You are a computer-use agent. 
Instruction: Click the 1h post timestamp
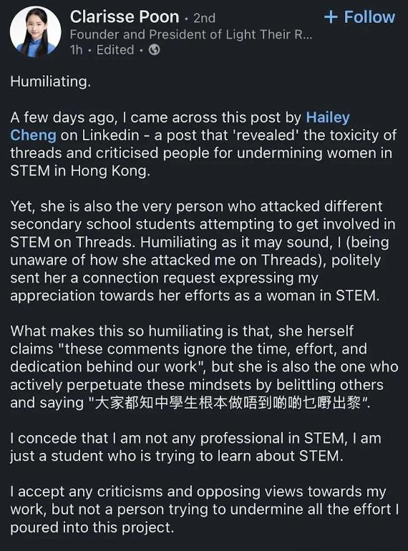77,50
